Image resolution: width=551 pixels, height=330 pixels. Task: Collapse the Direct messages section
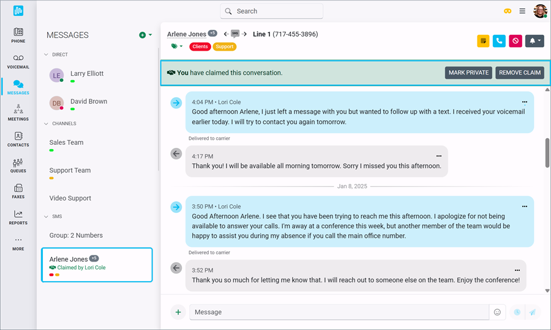click(46, 54)
